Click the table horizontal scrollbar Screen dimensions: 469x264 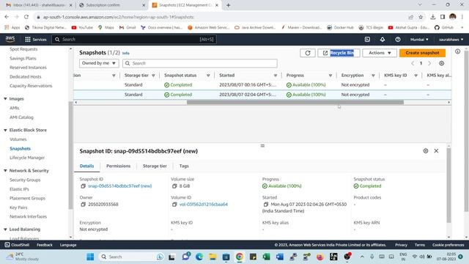(295, 103)
